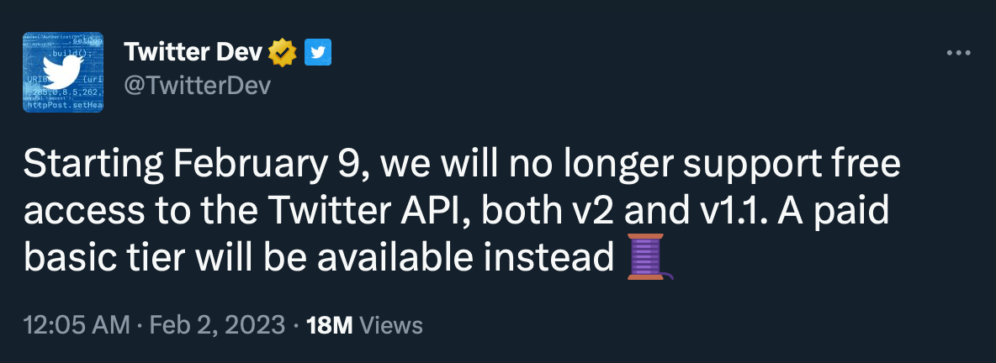996x363 pixels.
Task: Click the gold verified checkmark badge
Action: (x=283, y=52)
